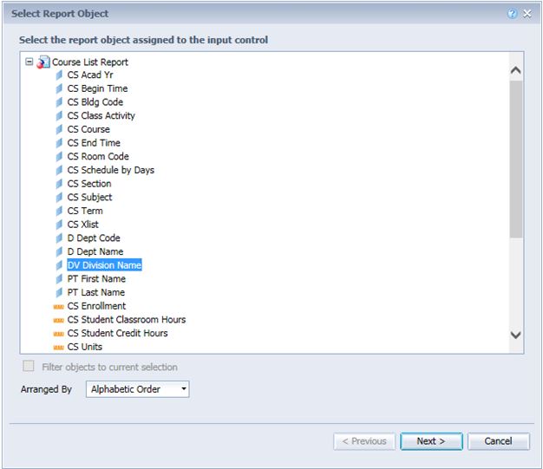Click the Next button

[431, 441]
